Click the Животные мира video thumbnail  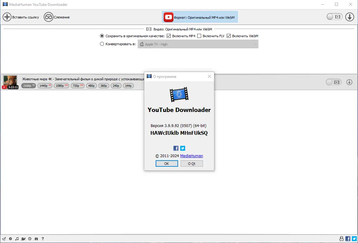[x=10, y=82]
